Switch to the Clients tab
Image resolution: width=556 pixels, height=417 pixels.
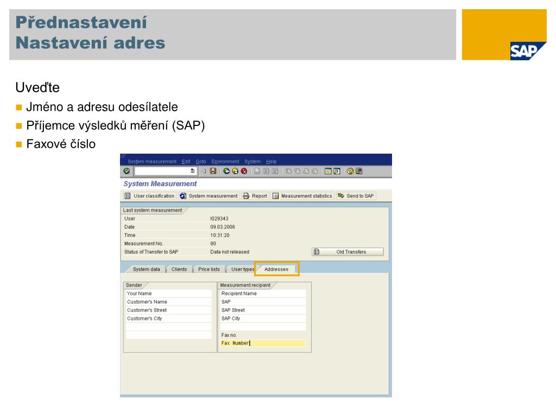[x=179, y=269]
